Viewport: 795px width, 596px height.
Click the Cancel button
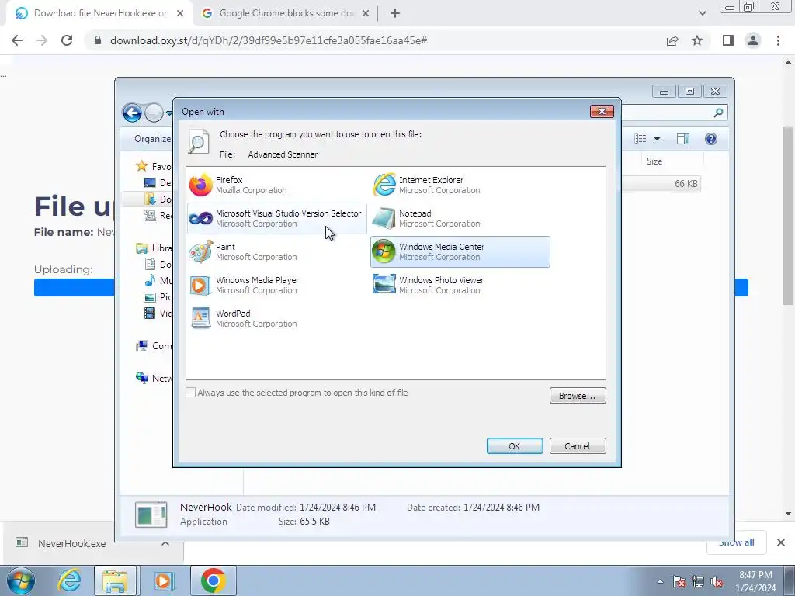(x=578, y=446)
